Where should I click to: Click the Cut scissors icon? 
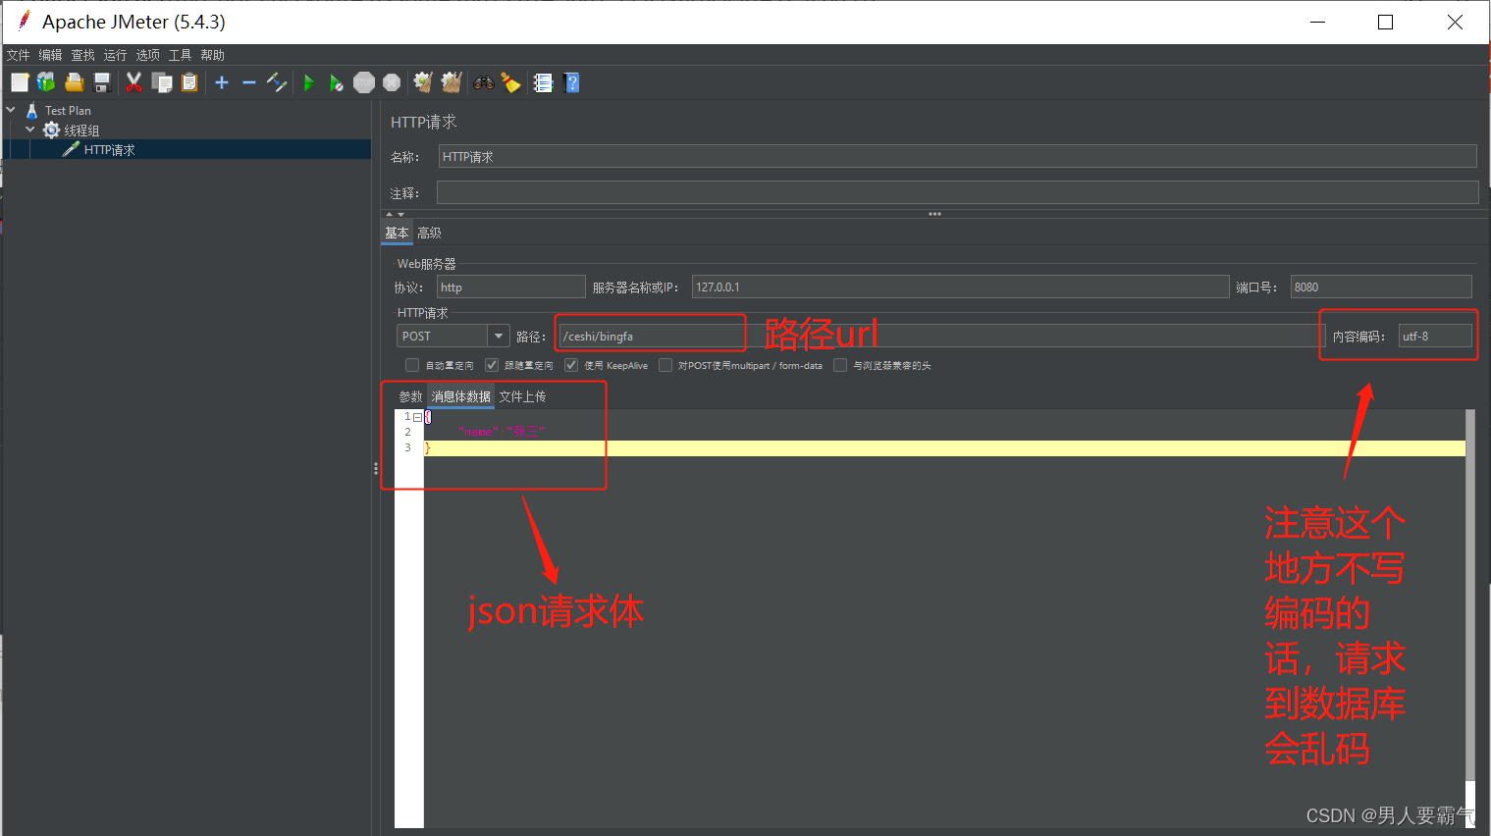pyautogui.click(x=134, y=82)
